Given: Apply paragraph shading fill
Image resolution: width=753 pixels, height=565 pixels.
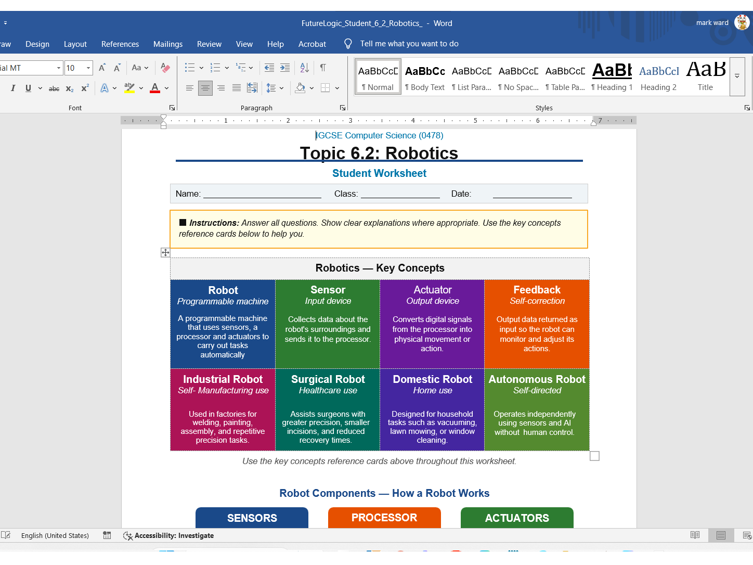Looking at the screenshot, I should (300, 88).
